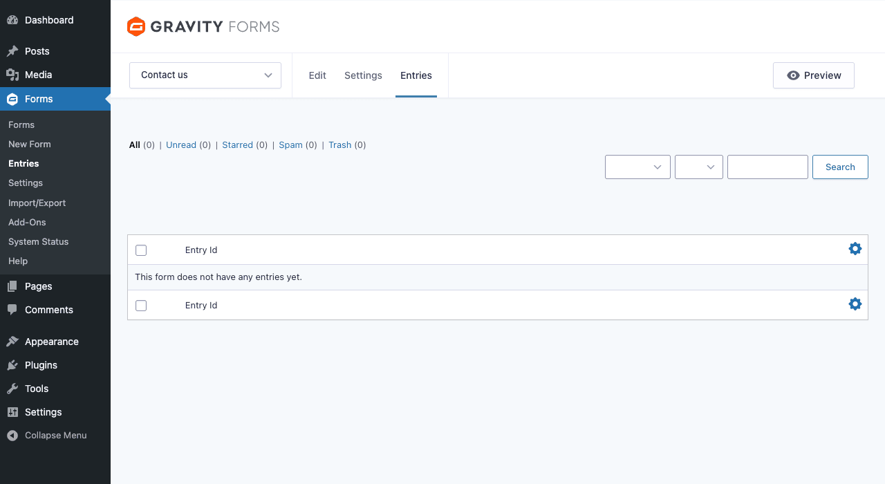
Task: Switch to the Settings tab of form
Action: (363, 75)
